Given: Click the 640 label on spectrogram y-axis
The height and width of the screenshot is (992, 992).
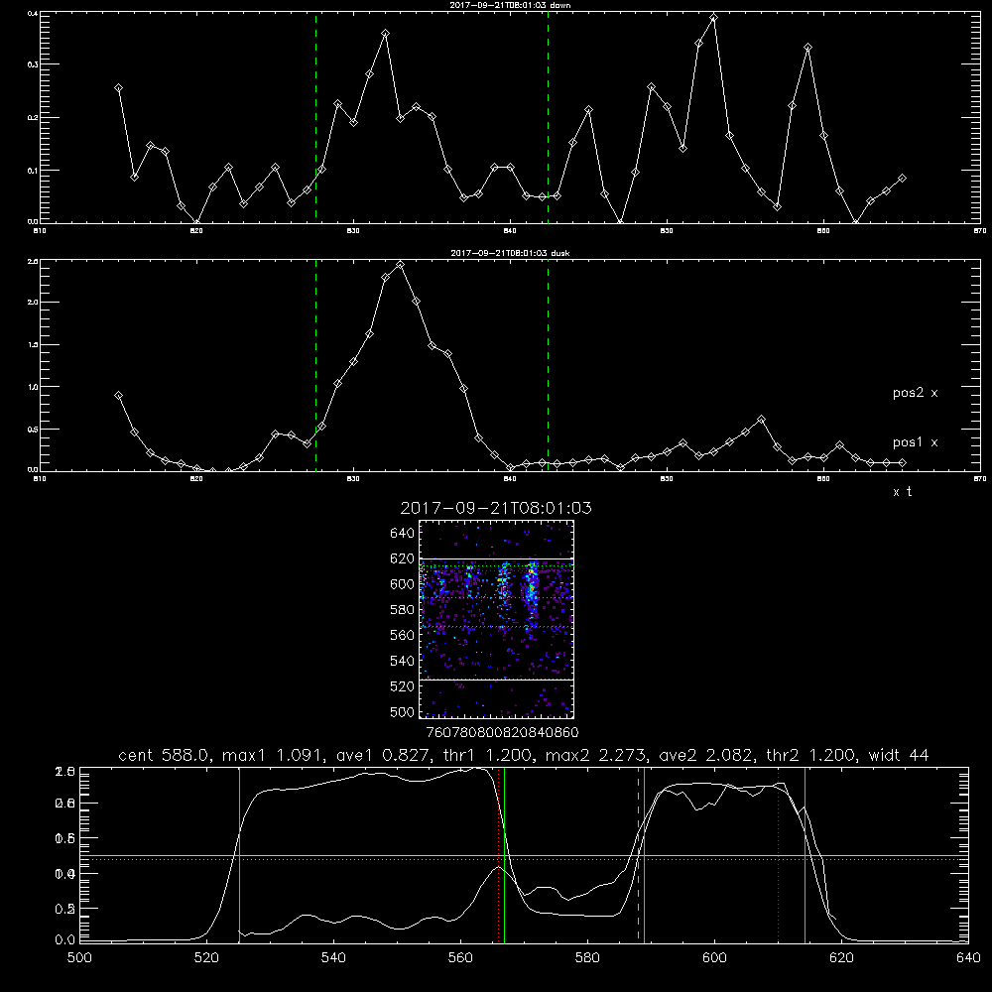Looking at the screenshot, I should (402, 534).
